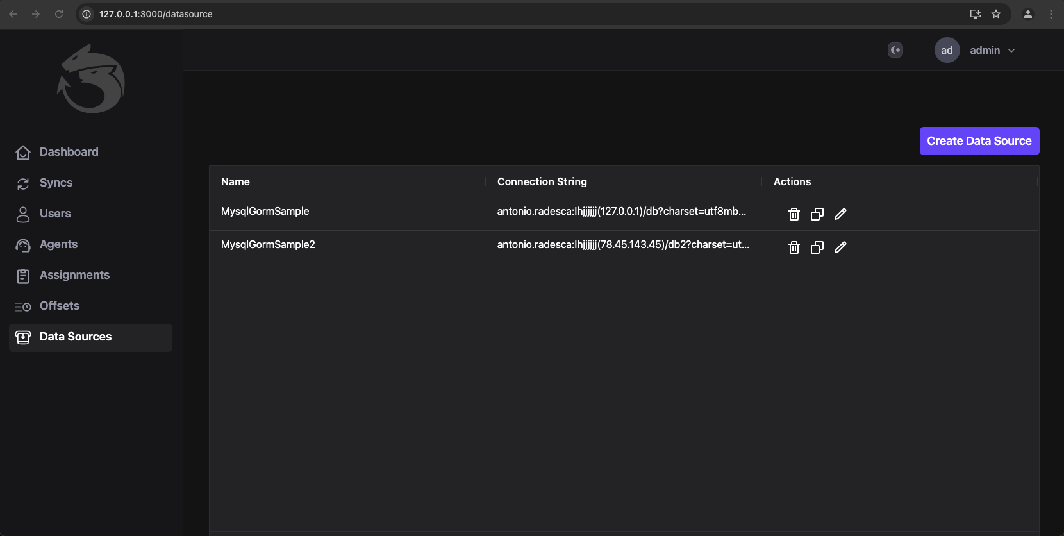The width and height of the screenshot is (1064, 536).
Task: Navigate to Syncs section
Action: coord(56,183)
